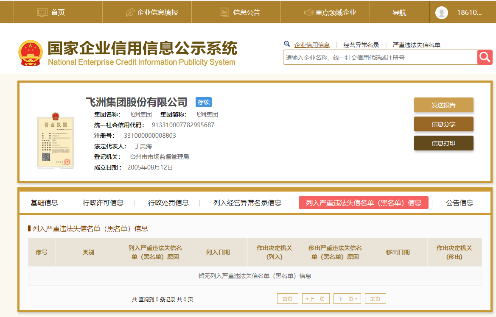This screenshot has height=317, width=496.
Task: Select 经营异常名录 search type
Action: pyautogui.click(x=361, y=45)
